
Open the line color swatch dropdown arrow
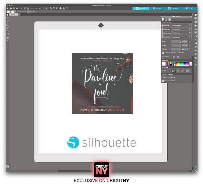[15, 12]
